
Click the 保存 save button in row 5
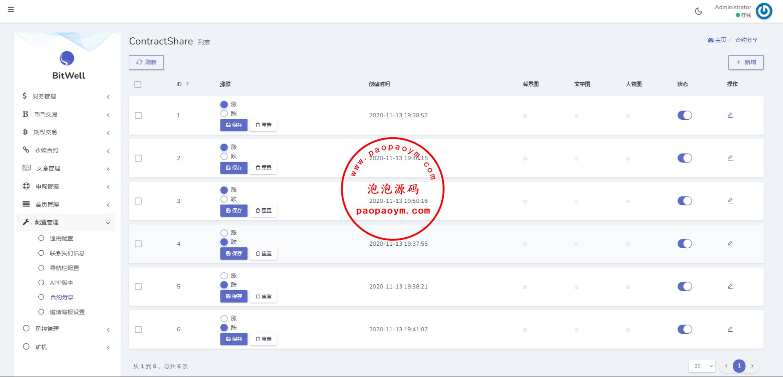[234, 296]
